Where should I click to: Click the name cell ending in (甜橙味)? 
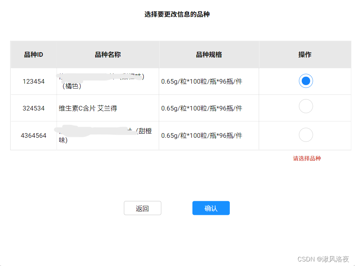point(106,135)
